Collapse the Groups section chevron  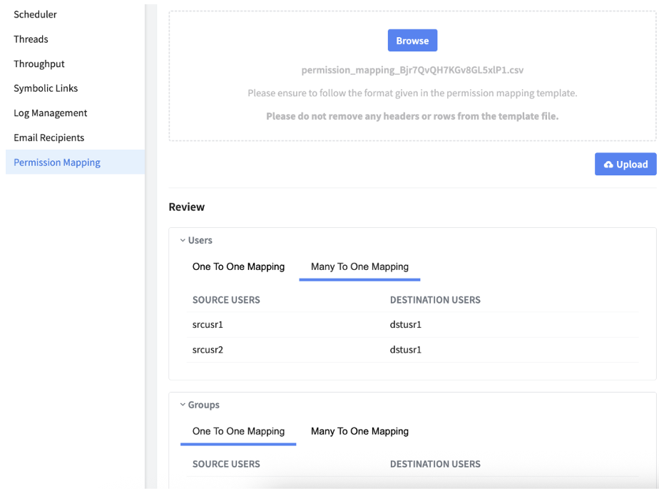[183, 405]
